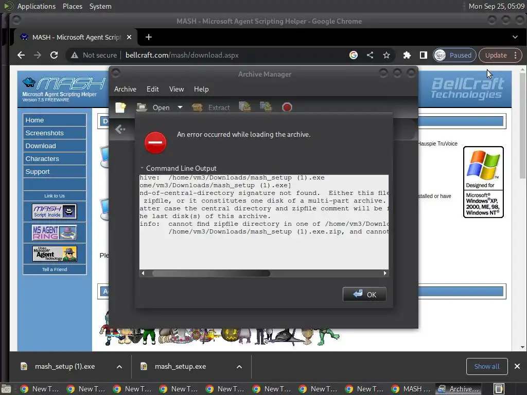Collapse the Command Line Output expander
The height and width of the screenshot is (395, 527).
(x=179, y=168)
